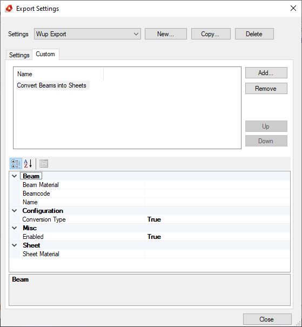Viewport: 302px width, 327px height.
Task: Click the Beam Material value field
Action: pos(217,185)
